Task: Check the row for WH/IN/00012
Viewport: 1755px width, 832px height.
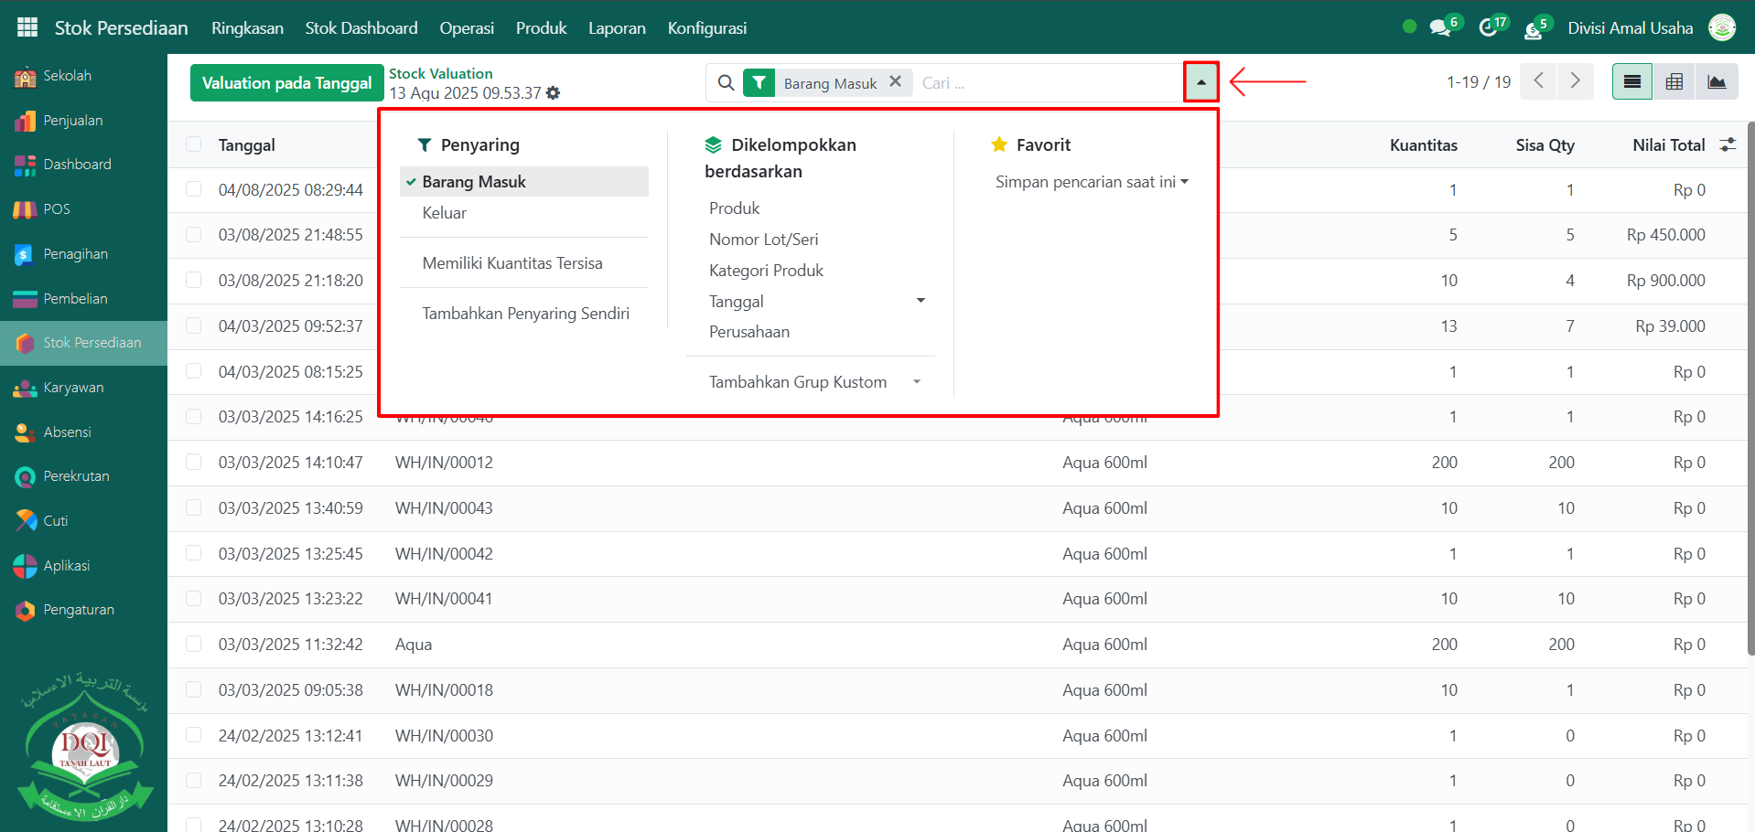Action: (193, 463)
